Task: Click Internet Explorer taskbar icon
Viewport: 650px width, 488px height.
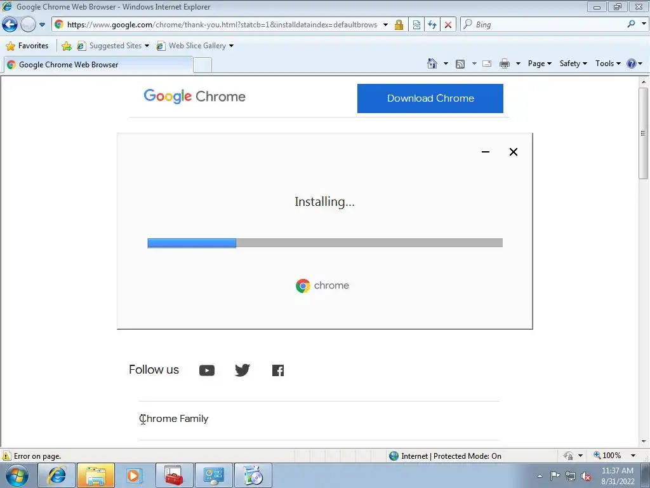Action: 56,475
